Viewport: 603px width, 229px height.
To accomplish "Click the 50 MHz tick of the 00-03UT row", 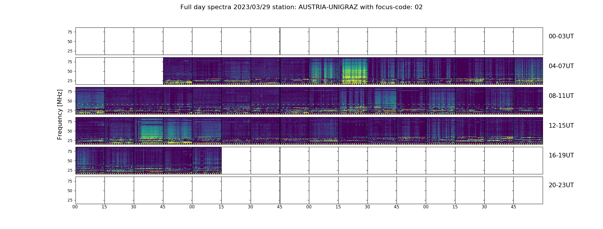I will pos(70,42).
